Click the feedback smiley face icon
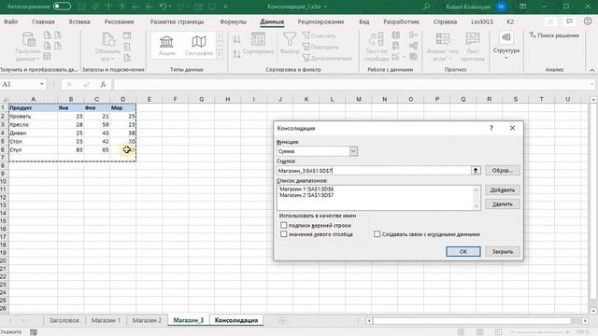598x336 pixels. (x=588, y=21)
